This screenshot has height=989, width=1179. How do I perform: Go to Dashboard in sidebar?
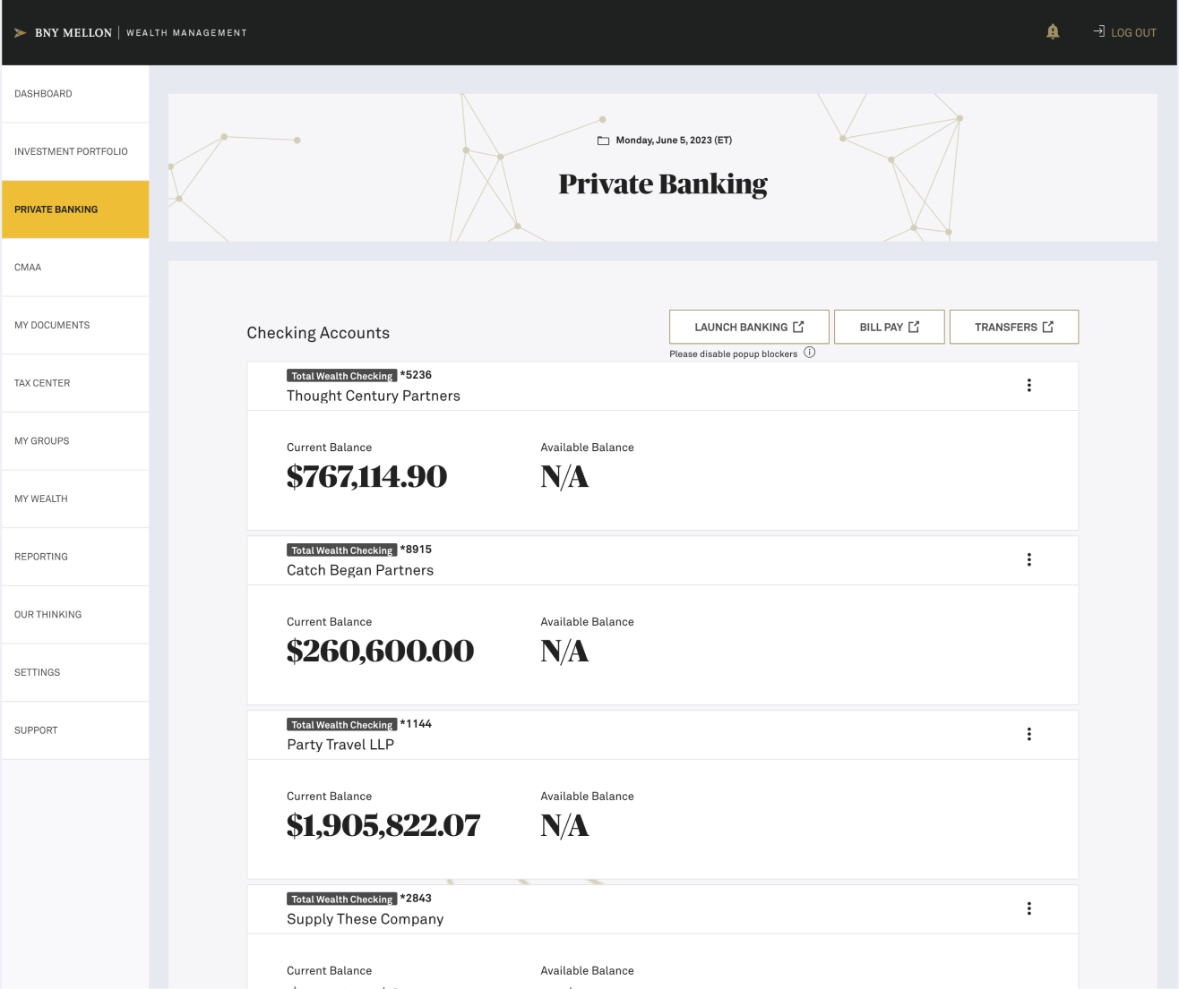[75, 94]
